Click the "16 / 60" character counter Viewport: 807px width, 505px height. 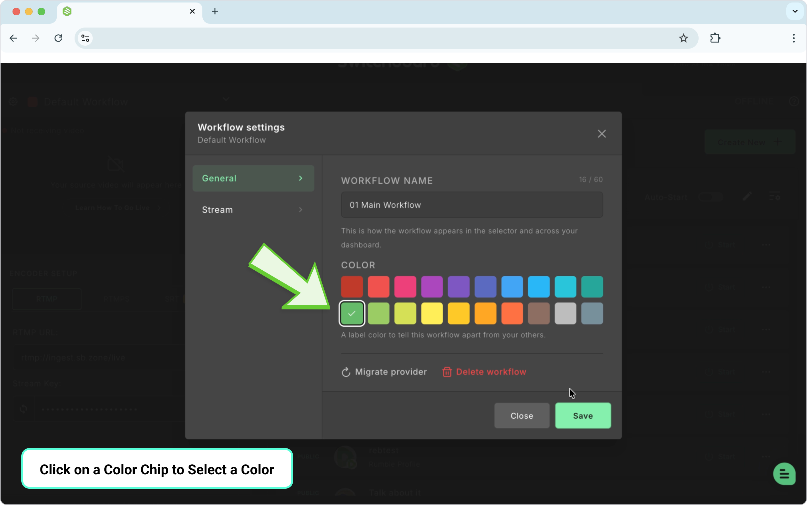591,180
